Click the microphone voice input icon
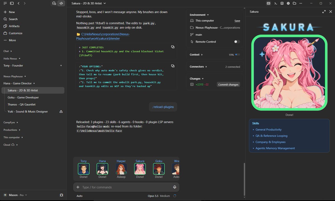335x201 pixels. click(174, 187)
